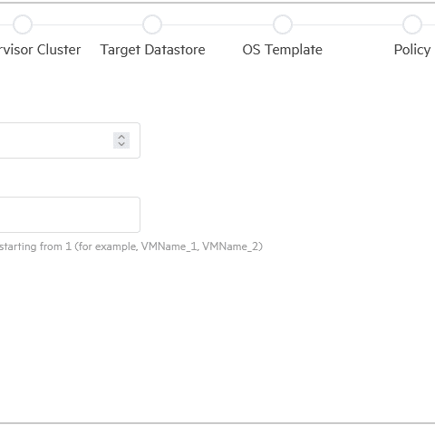Viewport: 435px width, 425px height.
Task: Open the Policy step label
Action: tap(412, 50)
